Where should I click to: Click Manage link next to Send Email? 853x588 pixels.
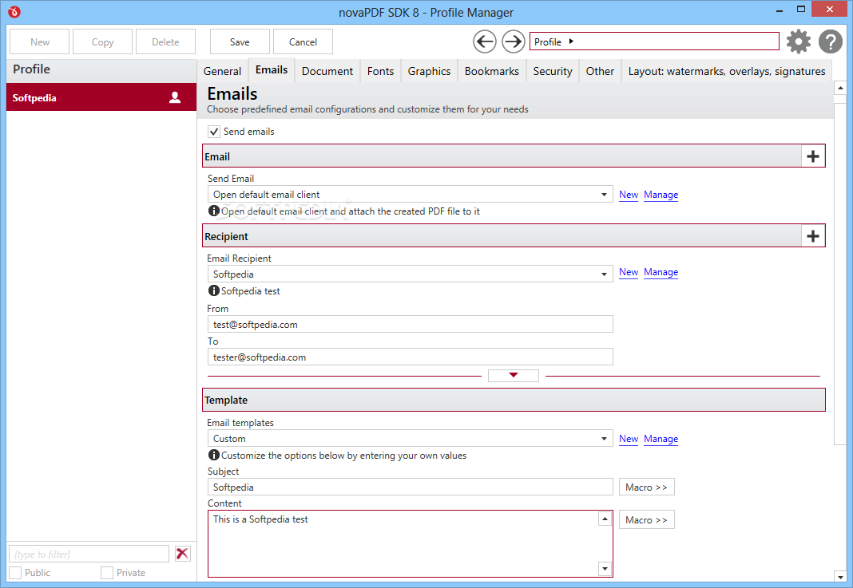click(661, 195)
